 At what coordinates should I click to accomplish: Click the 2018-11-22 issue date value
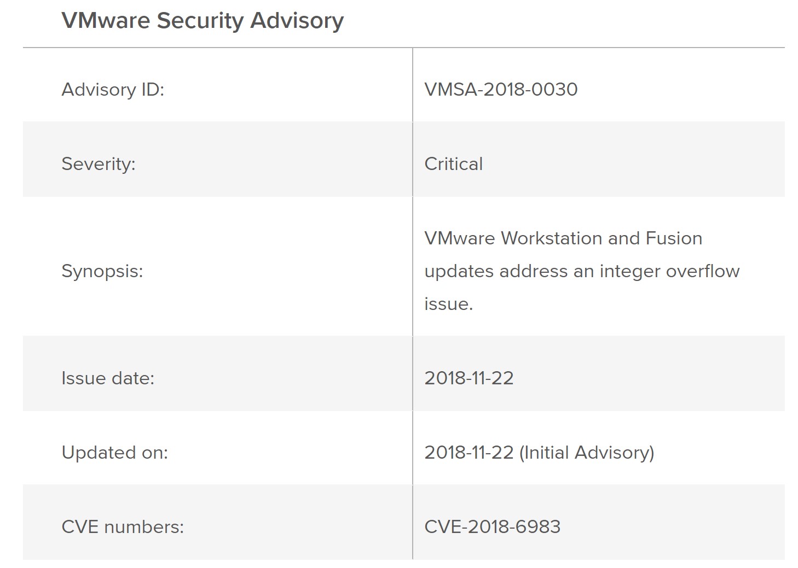click(469, 378)
